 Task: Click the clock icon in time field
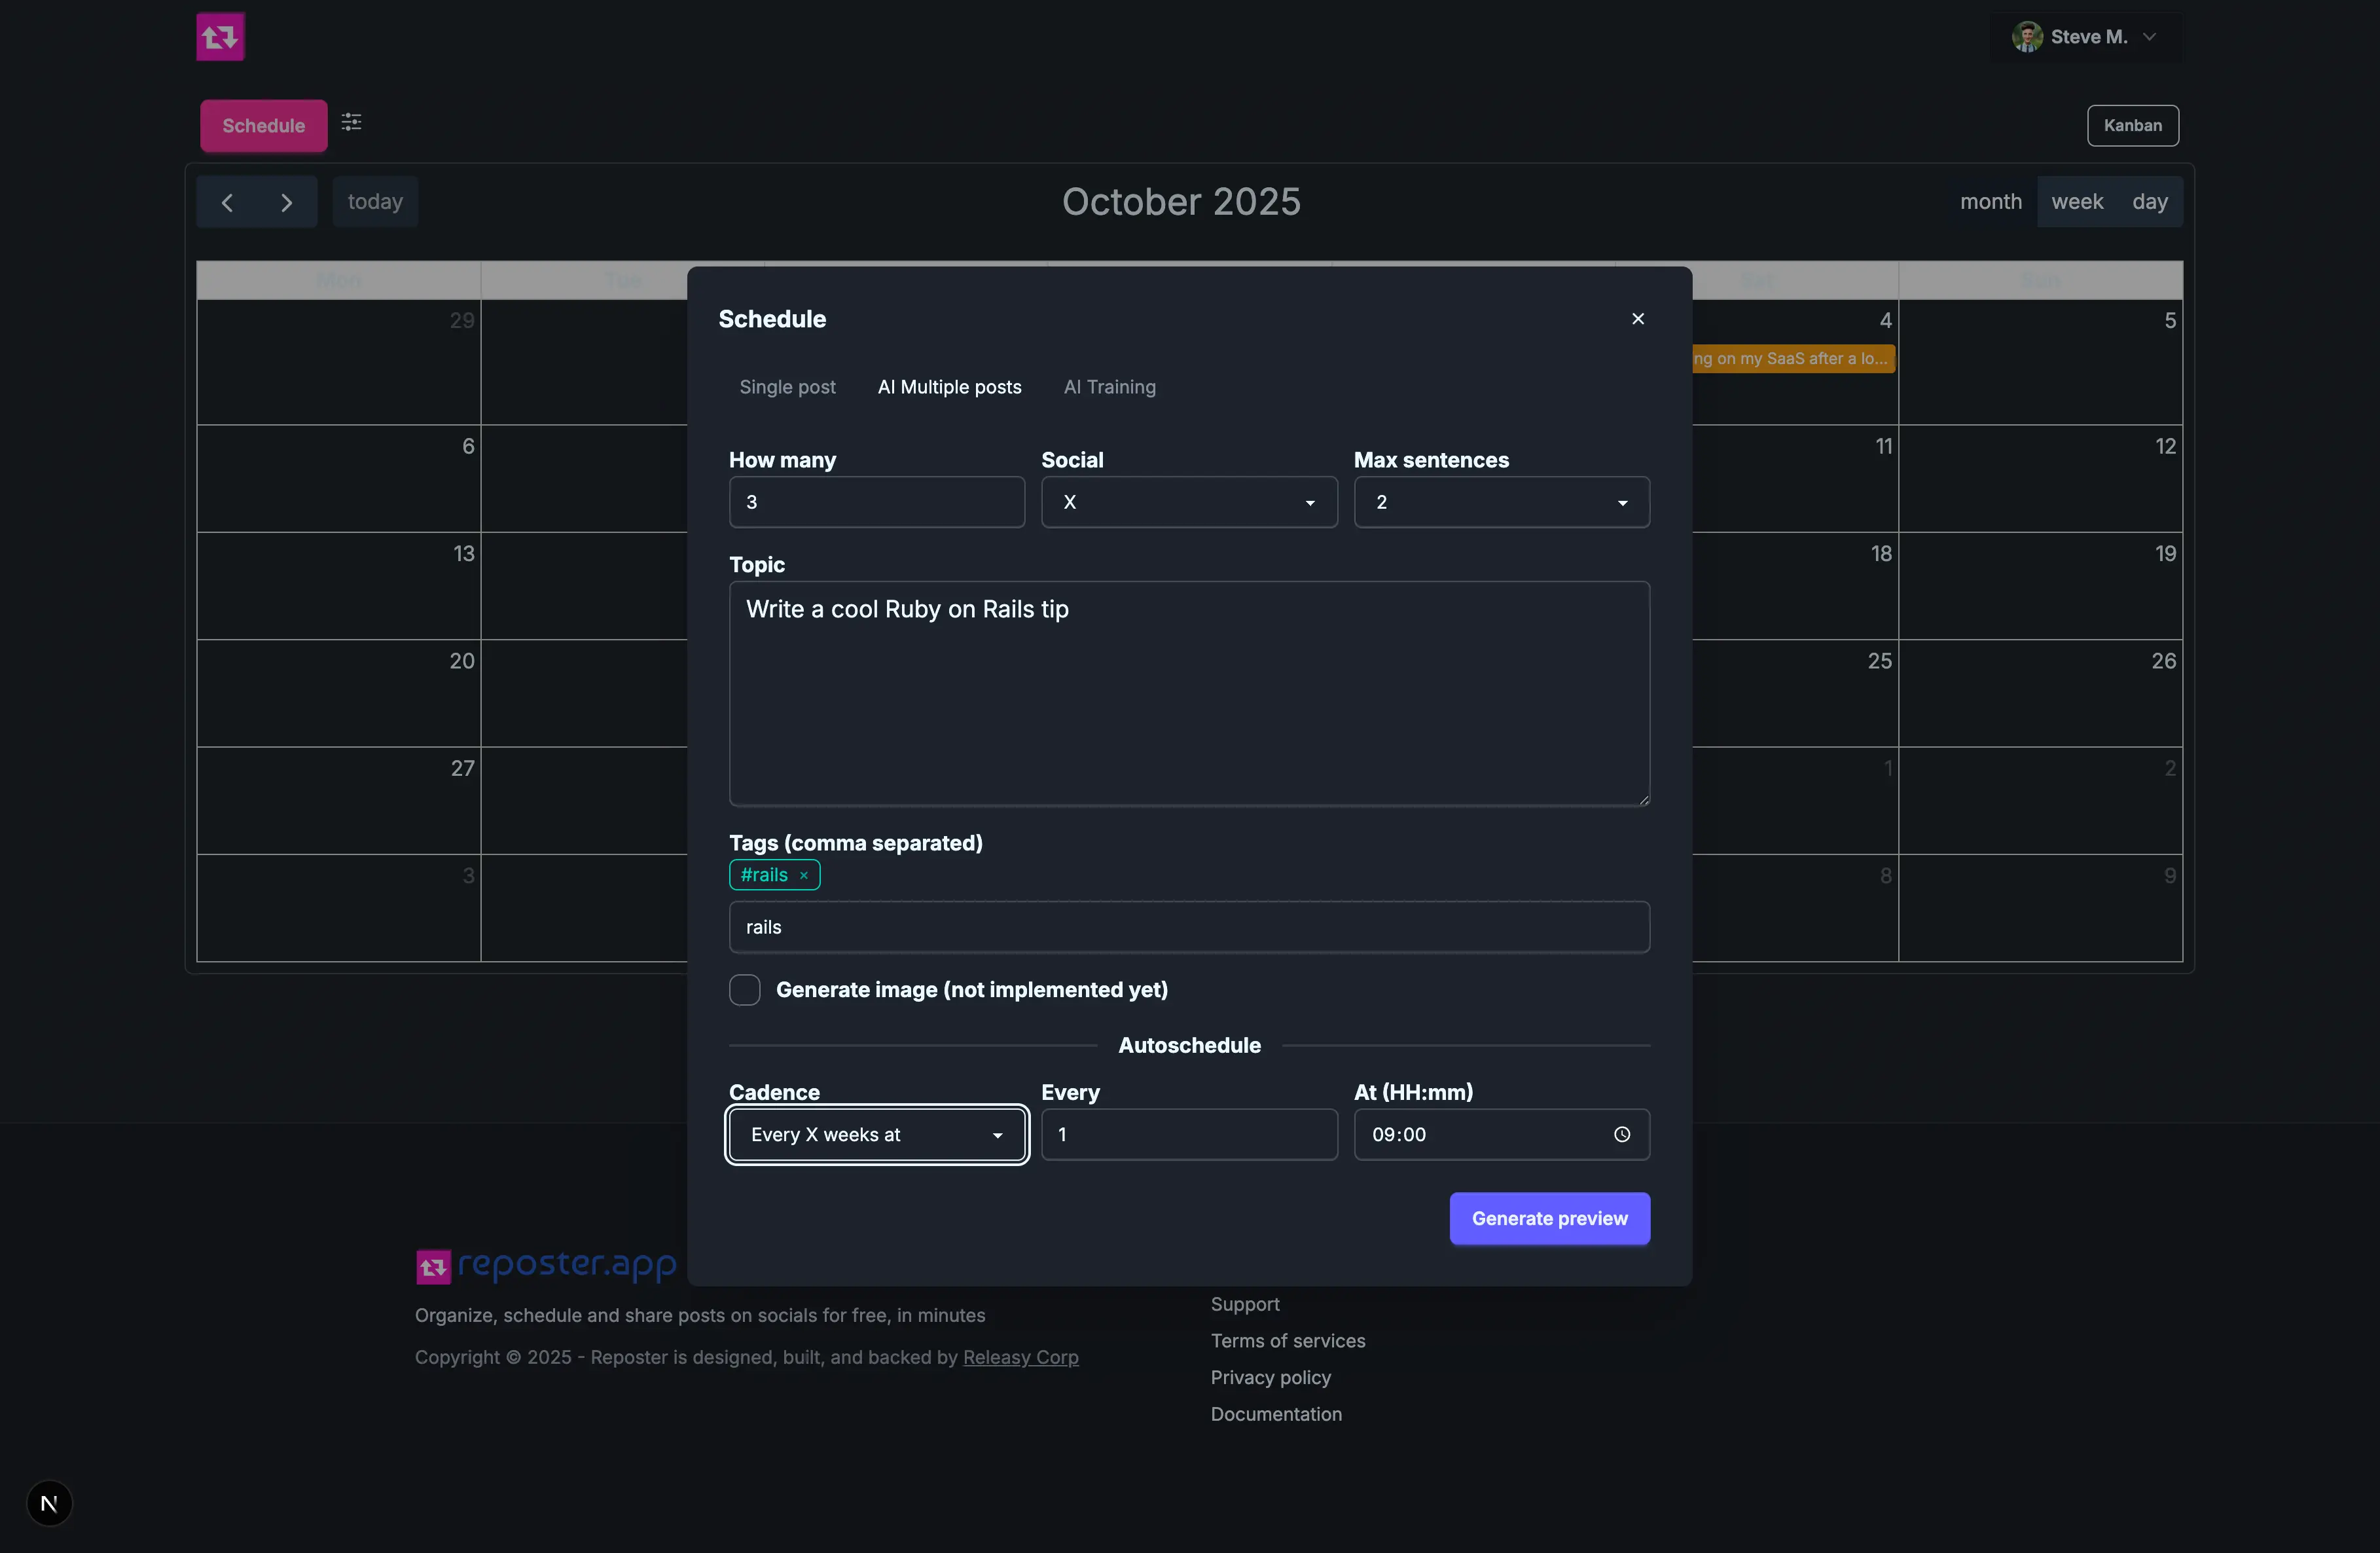pos(1621,1135)
